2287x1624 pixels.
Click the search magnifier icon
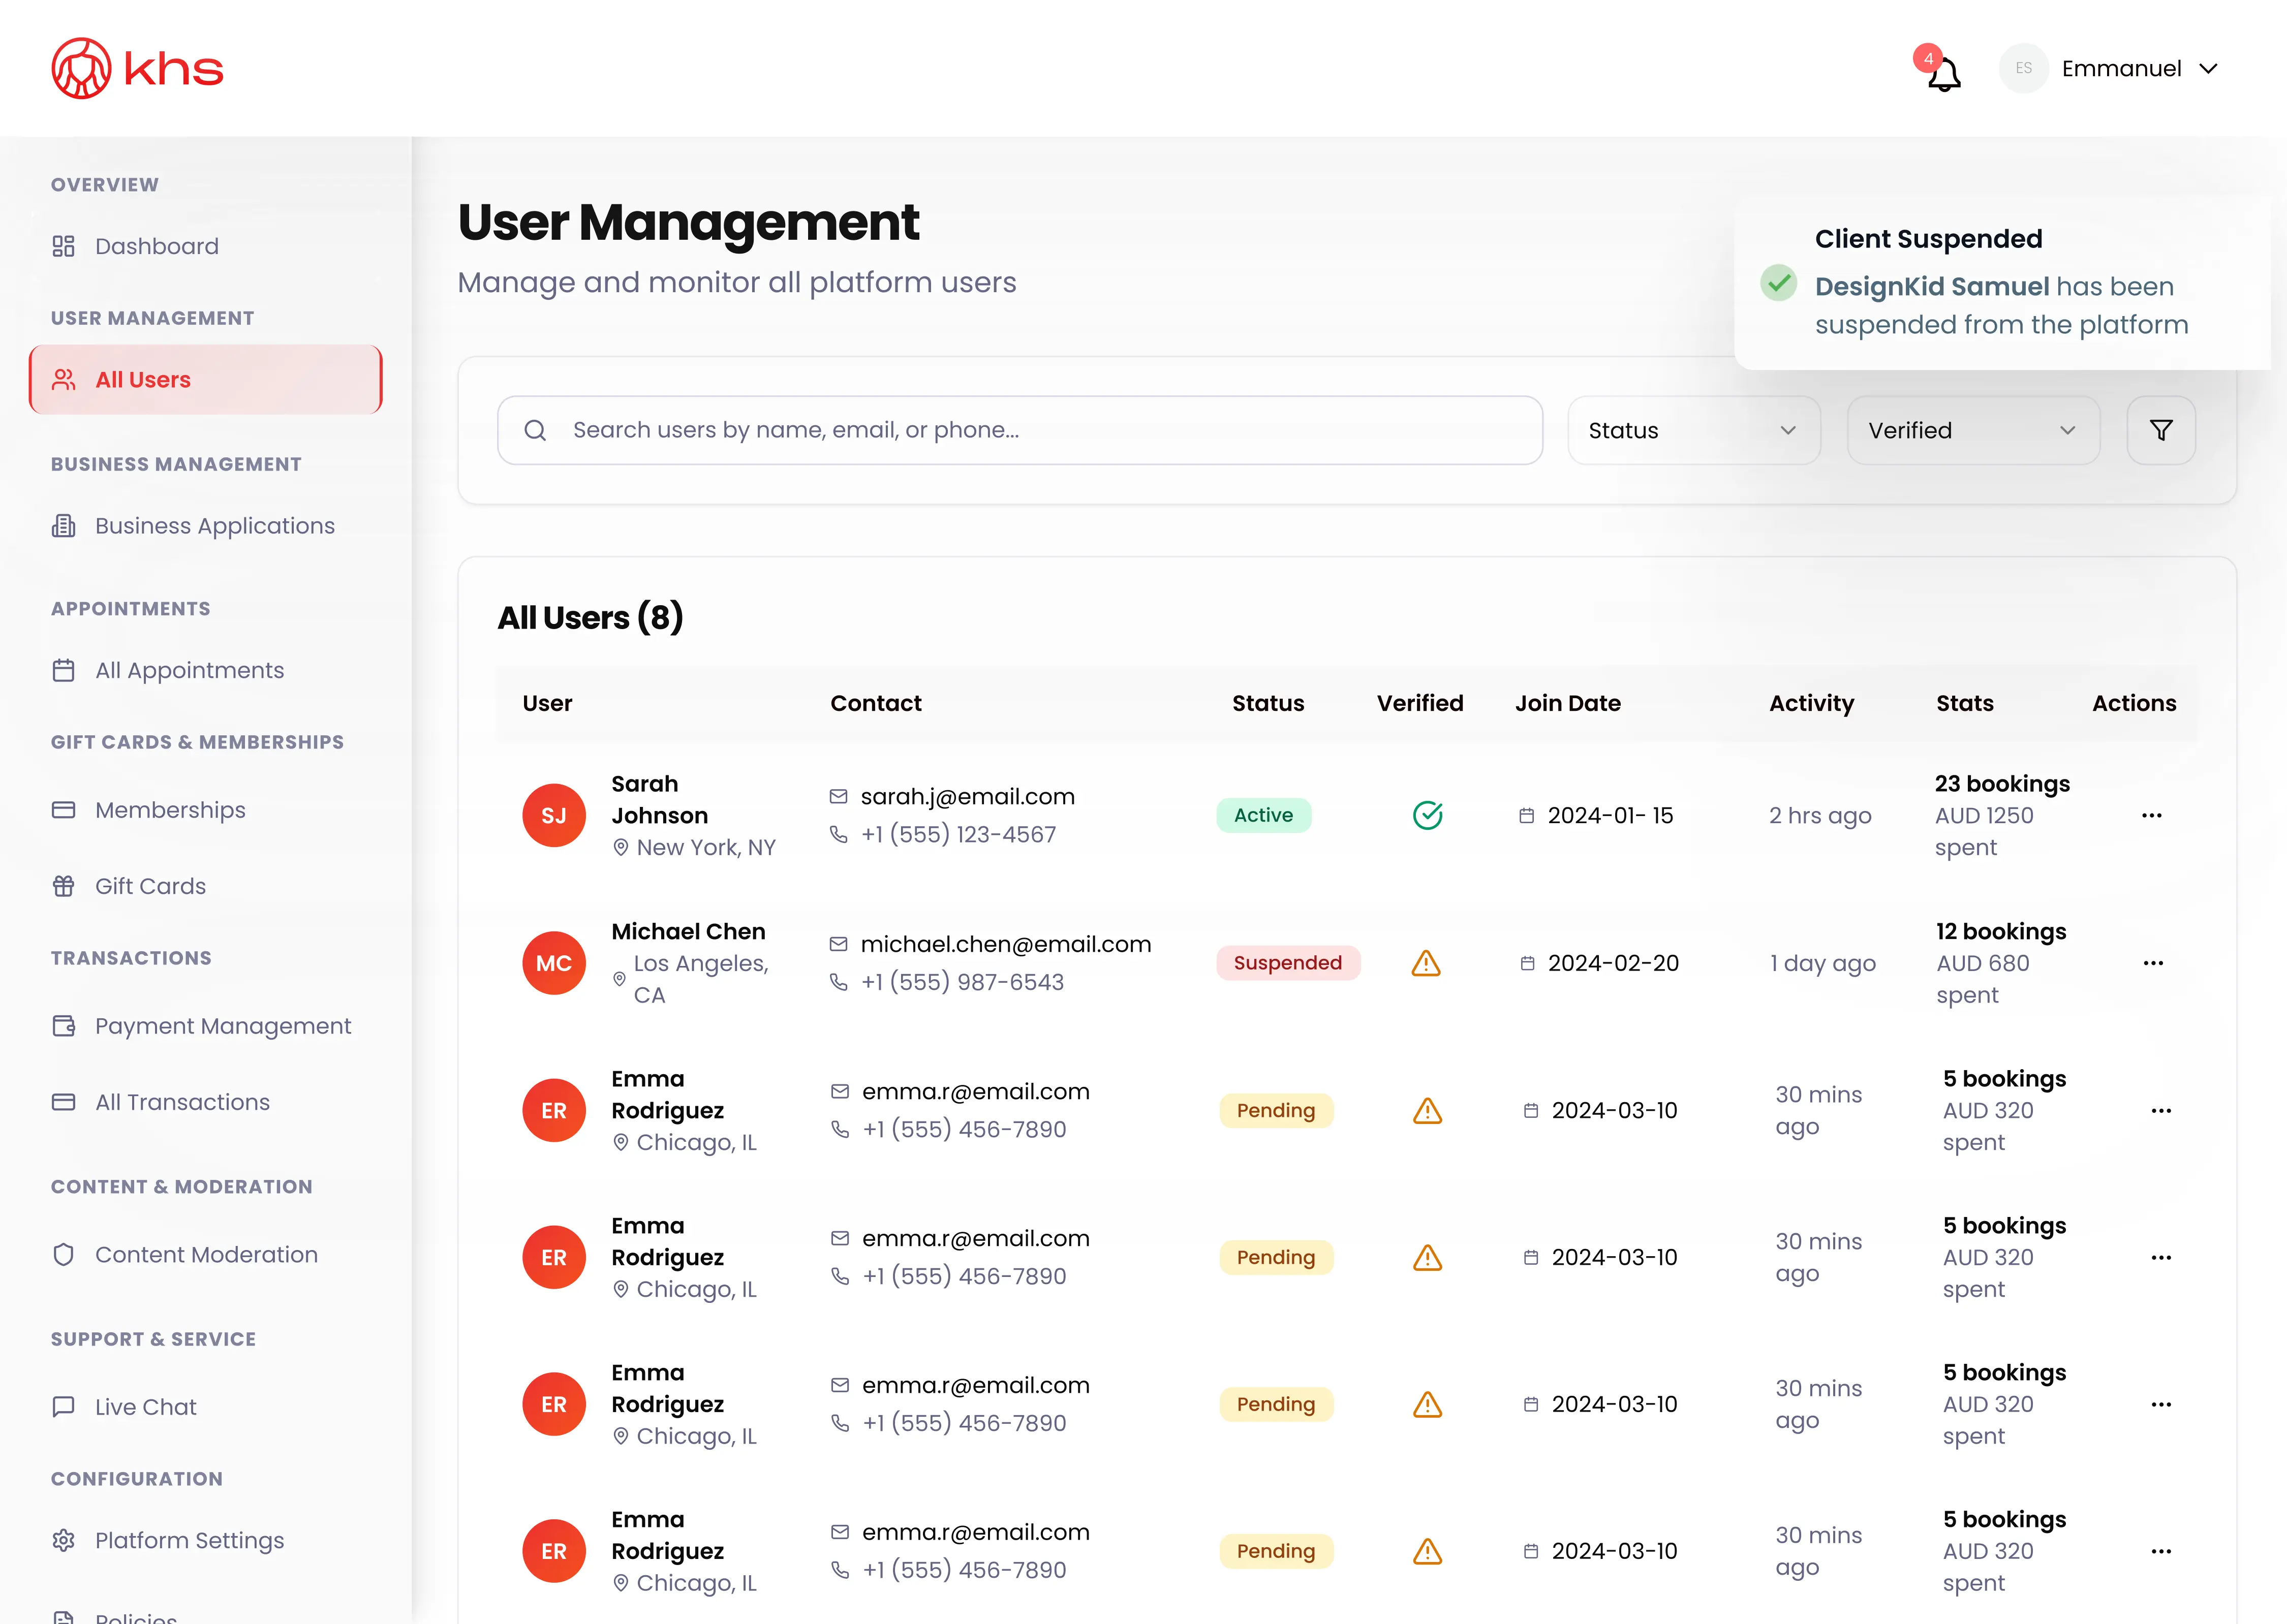[x=535, y=430]
